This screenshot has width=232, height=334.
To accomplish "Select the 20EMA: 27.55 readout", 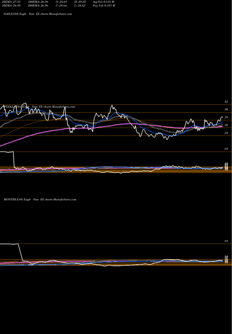I will (10, 2).
